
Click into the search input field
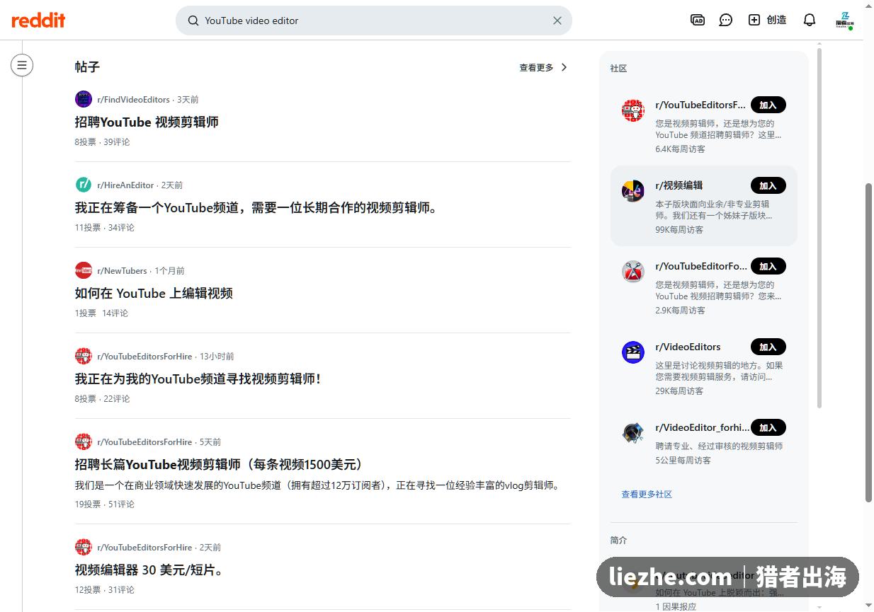375,21
